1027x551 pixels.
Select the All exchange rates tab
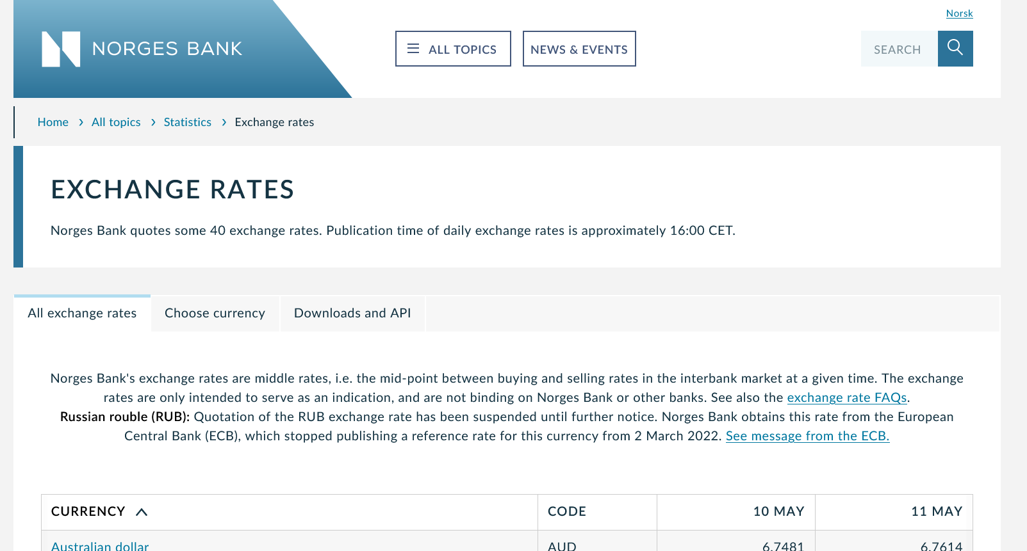coord(82,313)
